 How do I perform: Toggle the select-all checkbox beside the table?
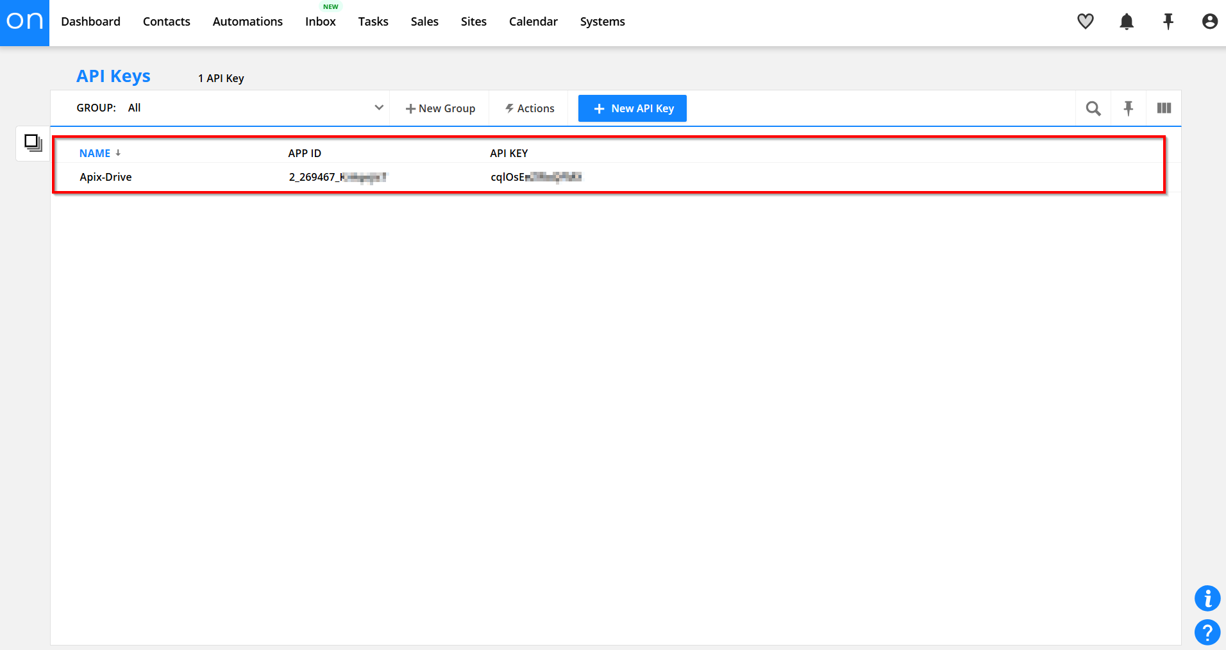pos(33,142)
